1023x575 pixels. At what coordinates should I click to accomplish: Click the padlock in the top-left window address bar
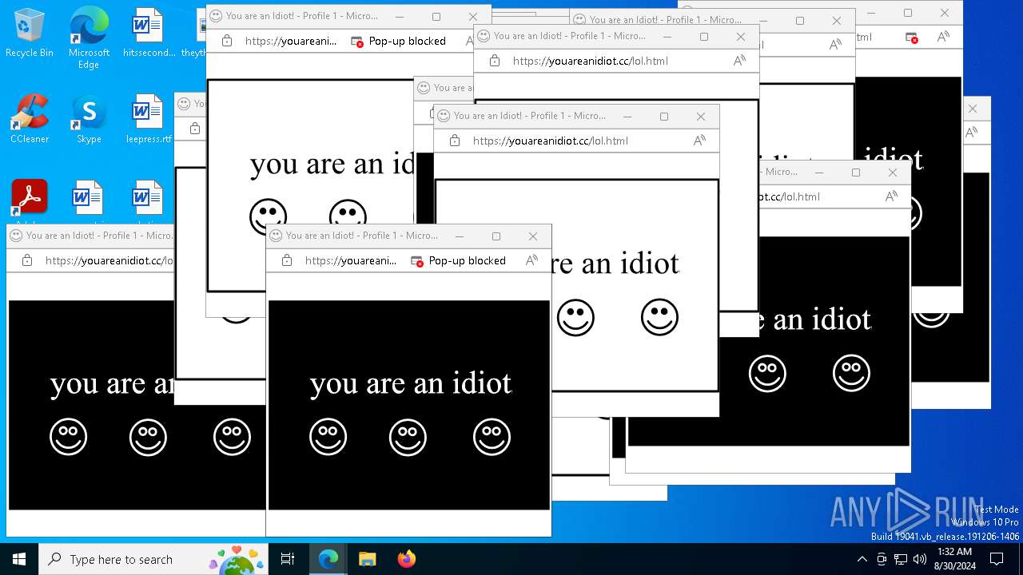[x=227, y=41]
